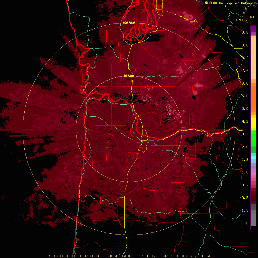Click the KRTX station identifier in the caption
Viewport: 258px width, 258px height.
[x=168, y=256]
